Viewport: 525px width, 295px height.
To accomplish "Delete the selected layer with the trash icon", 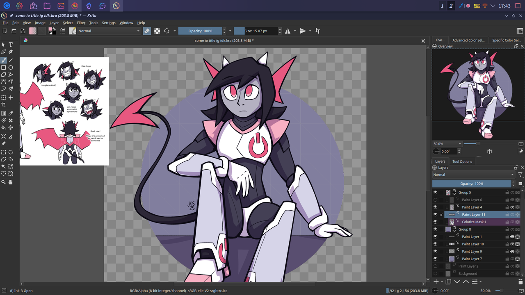I will pyautogui.click(x=521, y=281).
